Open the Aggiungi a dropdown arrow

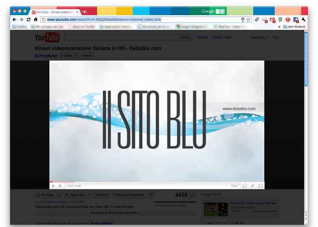point(90,195)
